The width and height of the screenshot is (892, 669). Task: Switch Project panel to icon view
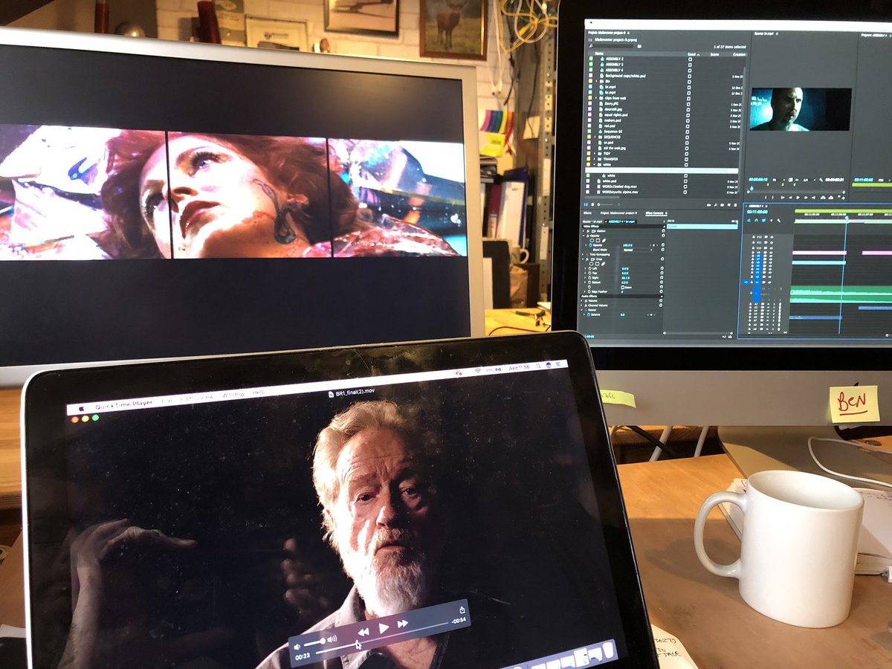pos(592,204)
